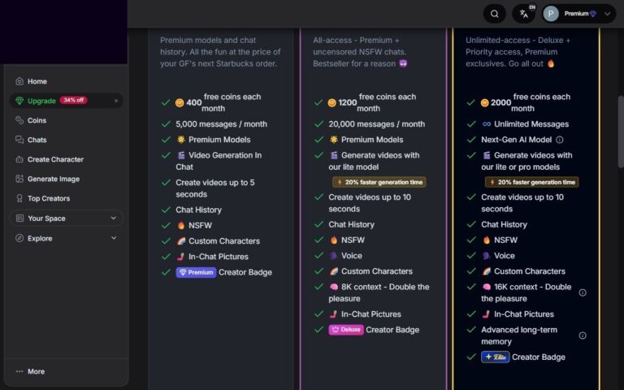Image resolution: width=624 pixels, height=390 pixels.
Task: Click info icon beside Next-Gen AI Model
Action: pos(559,140)
